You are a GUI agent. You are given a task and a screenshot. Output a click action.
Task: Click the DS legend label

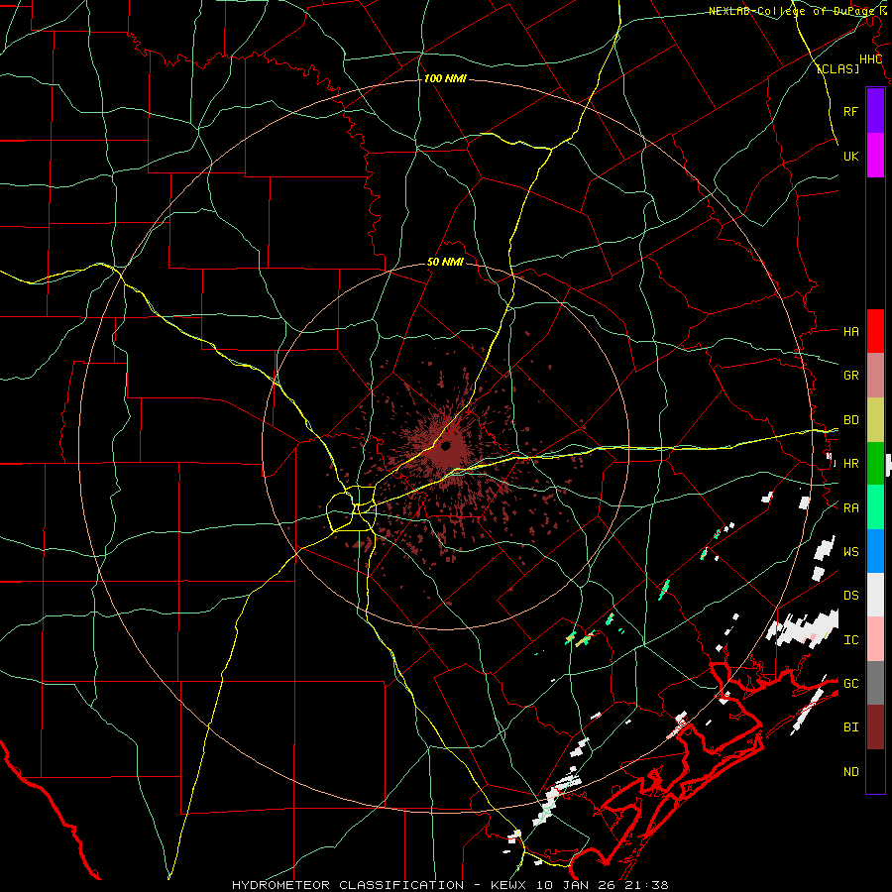click(x=850, y=595)
